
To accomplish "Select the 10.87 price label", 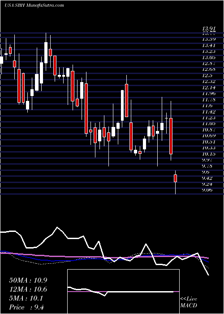I will [x=209, y=130].
